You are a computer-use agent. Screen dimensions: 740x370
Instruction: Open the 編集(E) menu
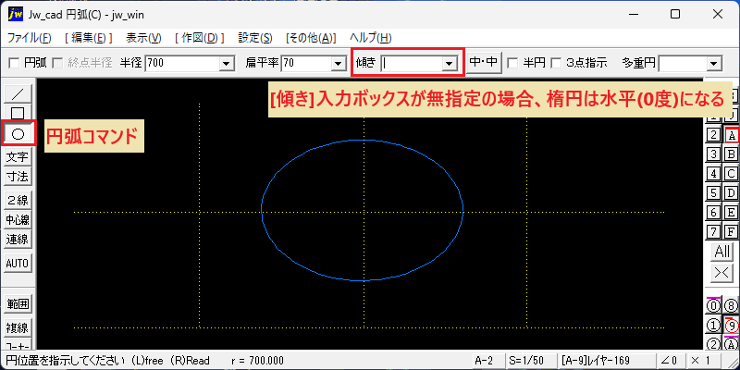(88, 38)
